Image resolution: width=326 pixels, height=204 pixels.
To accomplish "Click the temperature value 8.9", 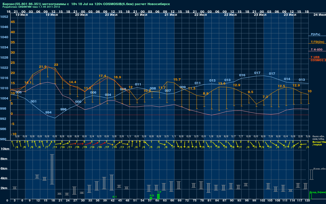I will pos(206,94).
